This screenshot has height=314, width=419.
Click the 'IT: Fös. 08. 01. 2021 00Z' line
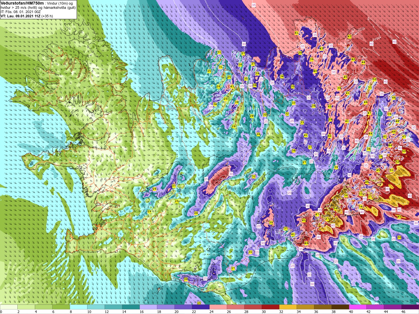(x=21, y=11)
